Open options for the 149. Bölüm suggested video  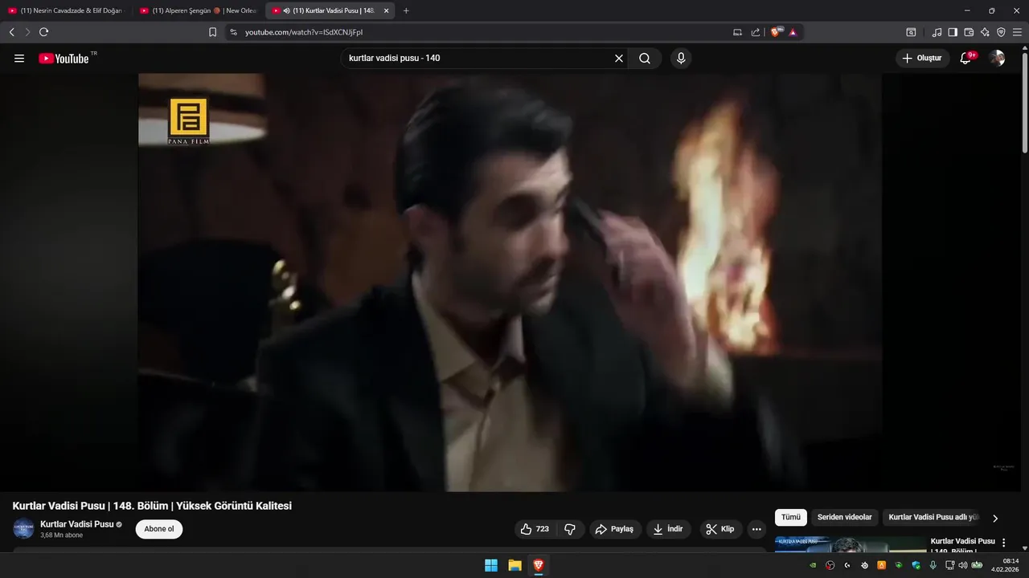[x=1003, y=543]
